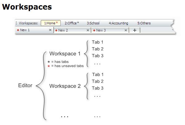Screen dimensions: 185x125
Task: Click the Workspace 2 label in diagram
Action: [x=65, y=86]
